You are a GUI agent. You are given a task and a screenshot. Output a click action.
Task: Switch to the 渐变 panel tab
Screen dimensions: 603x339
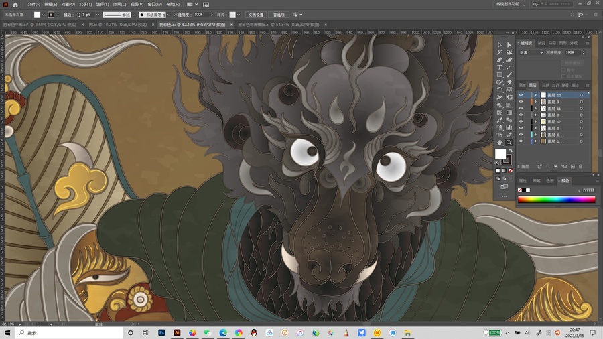click(541, 43)
